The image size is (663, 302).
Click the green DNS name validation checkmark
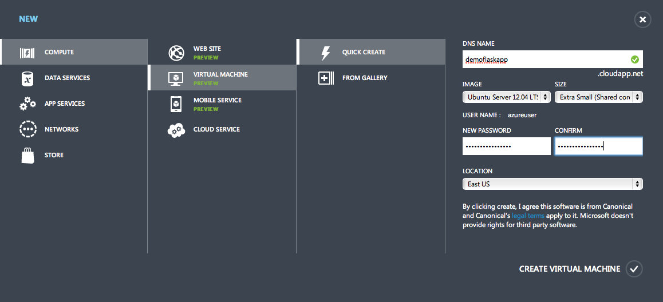pos(635,59)
